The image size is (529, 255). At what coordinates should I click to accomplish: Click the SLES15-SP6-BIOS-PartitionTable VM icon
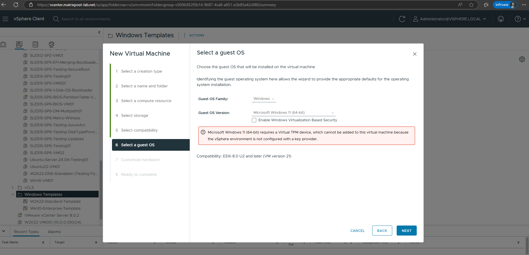click(x=25, y=97)
